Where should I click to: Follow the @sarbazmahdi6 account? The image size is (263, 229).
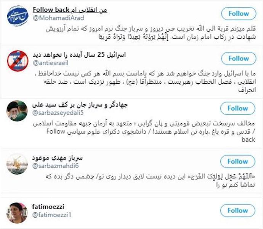(238, 161)
